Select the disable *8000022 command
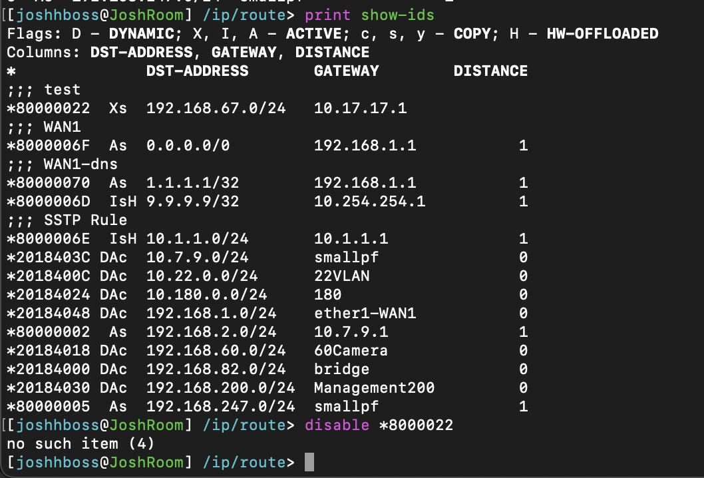 pyautogui.click(x=379, y=425)
